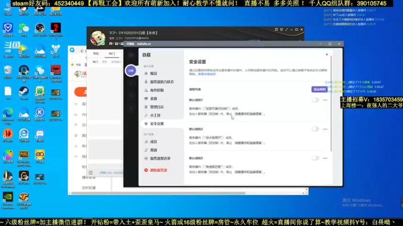Open the Dying Light 2 desktop shortcut
The image size is (403, 226).
(56, 31)
